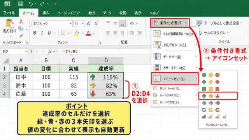249x140 pixels.
Task: Choose the three gray arrows icon set
Action: (x=210, y=103)
